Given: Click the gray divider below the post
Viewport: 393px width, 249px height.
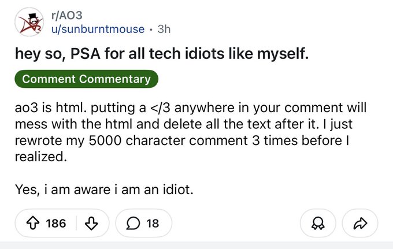Looking at the screenshot, I should click(196, 245).
